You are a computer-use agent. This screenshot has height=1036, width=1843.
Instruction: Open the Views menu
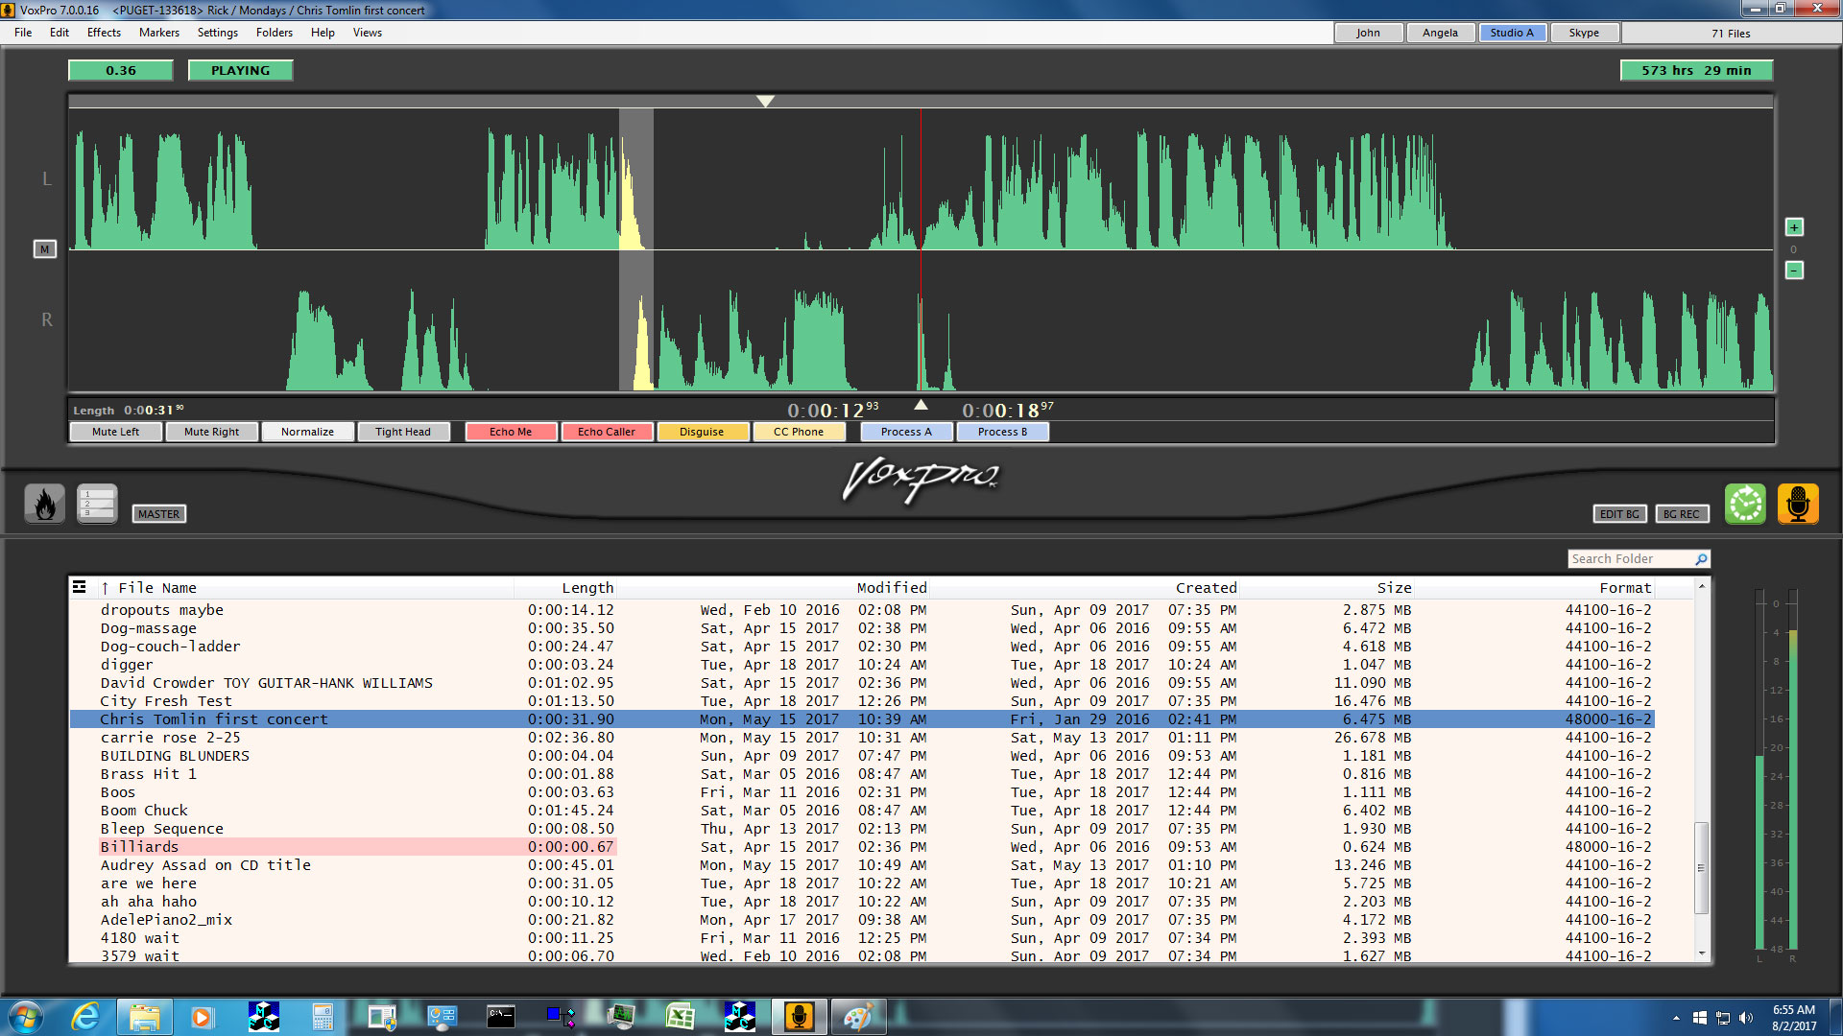click(x=368, y=33)
